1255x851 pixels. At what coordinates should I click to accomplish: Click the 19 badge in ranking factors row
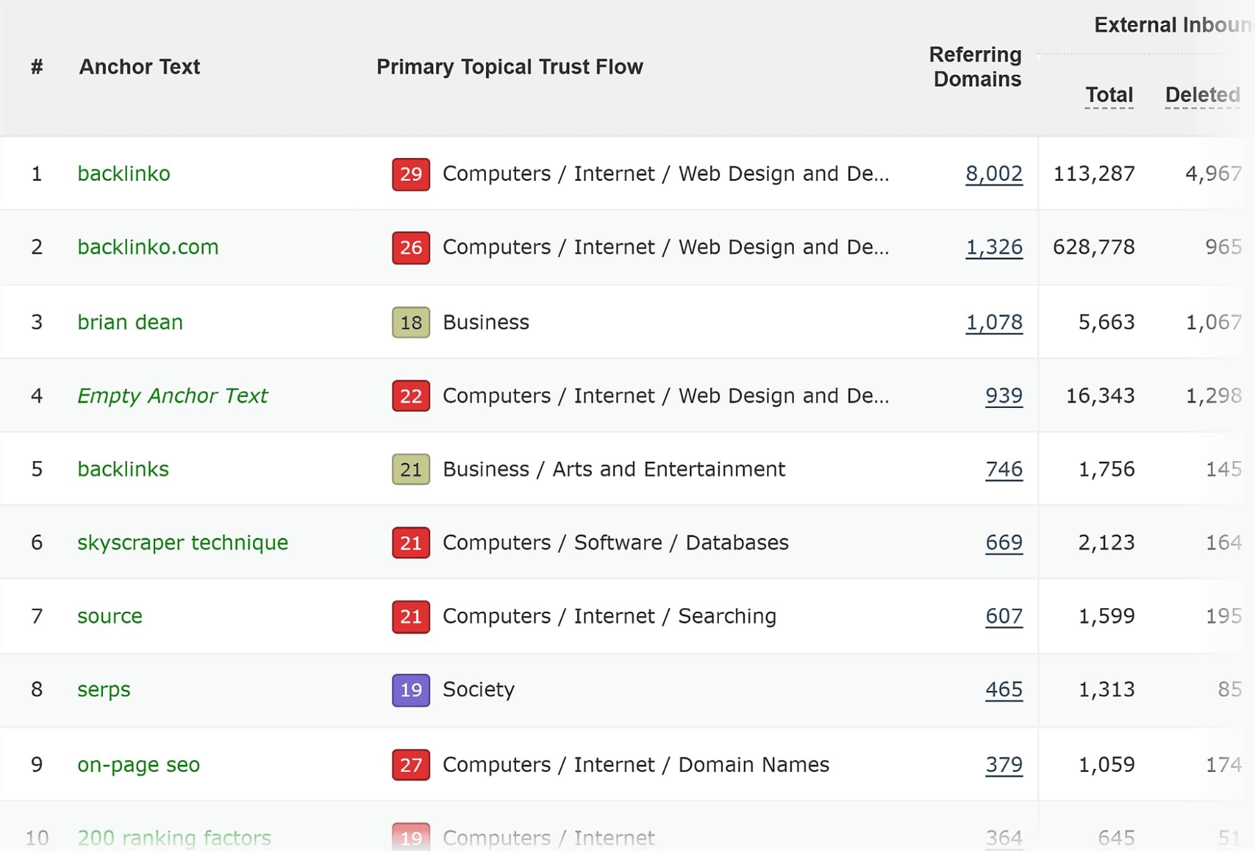point(411,837)
